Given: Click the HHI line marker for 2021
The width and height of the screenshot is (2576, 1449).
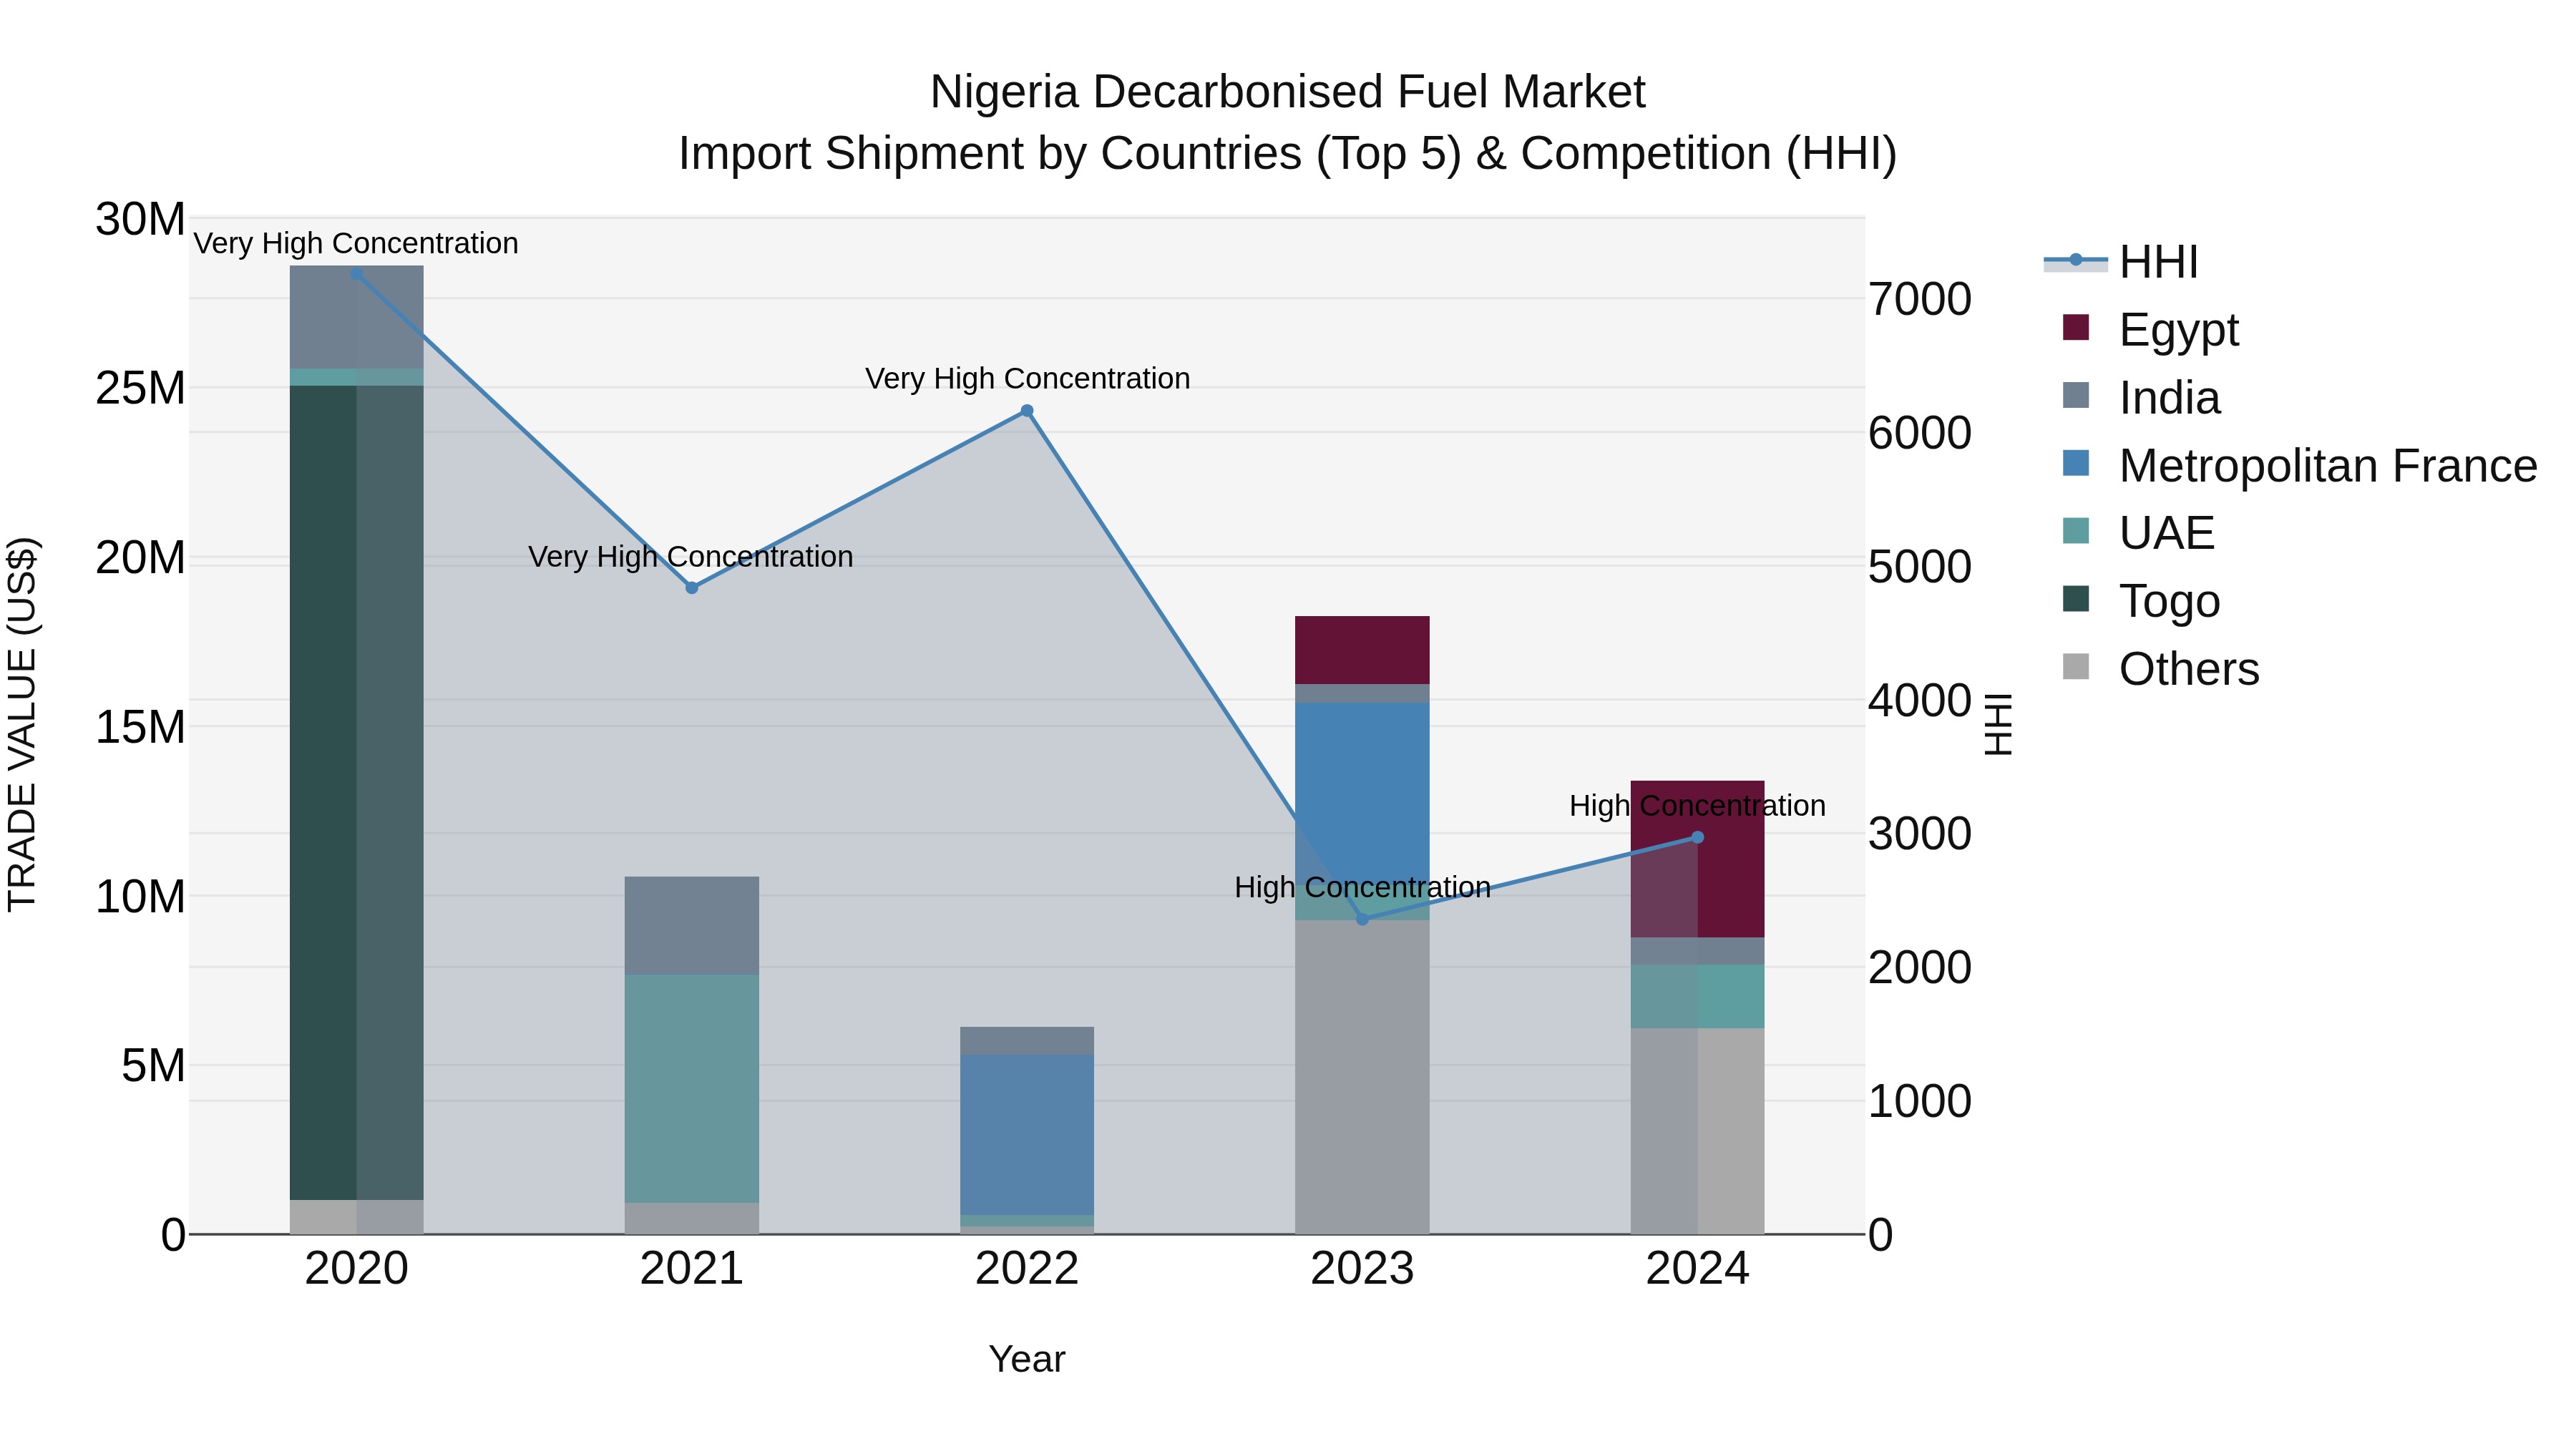Looking at the screenshot, I should [692, 588].
